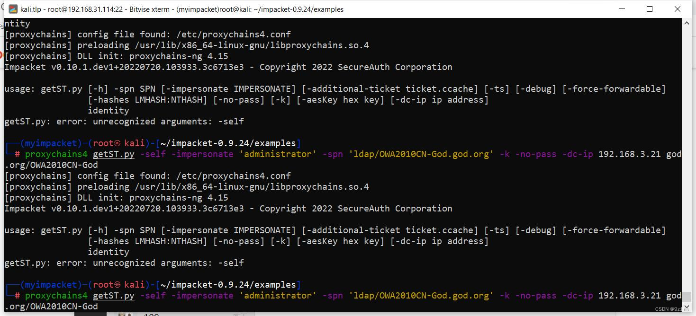Click the first 'unrecognized arguments: -self' error line

pos(124,122)
